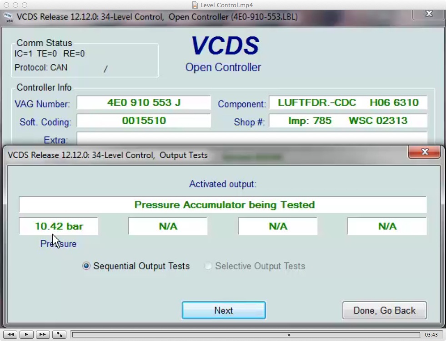Click the Comm Status group label
Viewport: 446px width, 341px height.
(x=45, y=43)
